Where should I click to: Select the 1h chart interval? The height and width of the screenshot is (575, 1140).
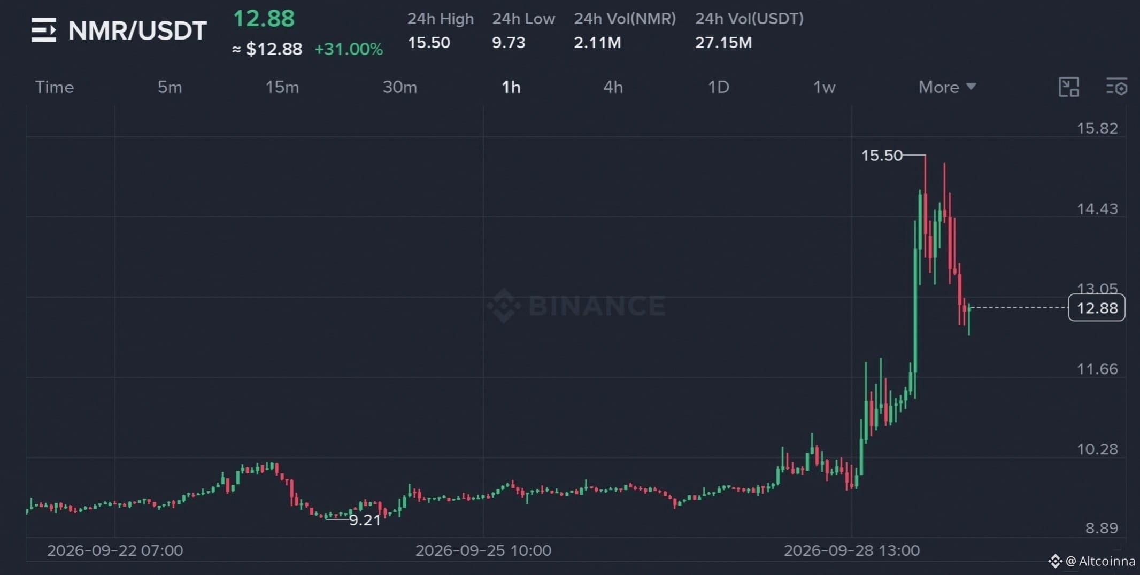coord(511,87)
